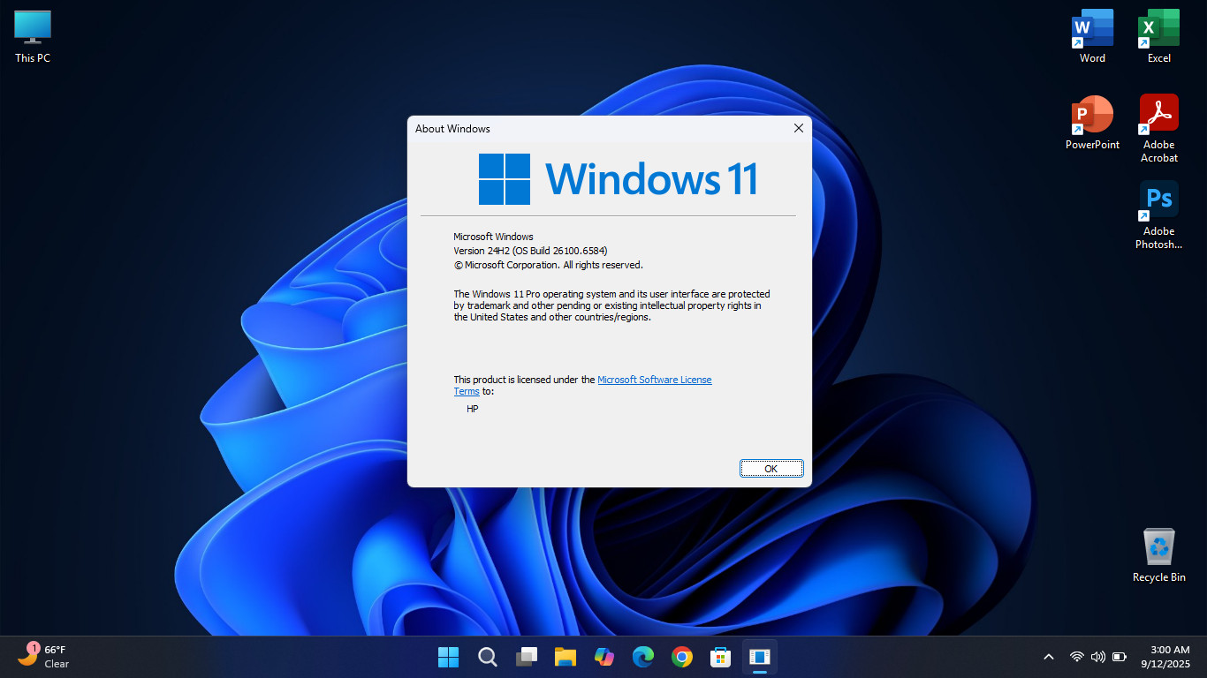Click the Microsoft Corporation copyright line
Image resolution: width=1207 pixels, height=678 pixels.
pyautogui.click(x=548, y=265)
